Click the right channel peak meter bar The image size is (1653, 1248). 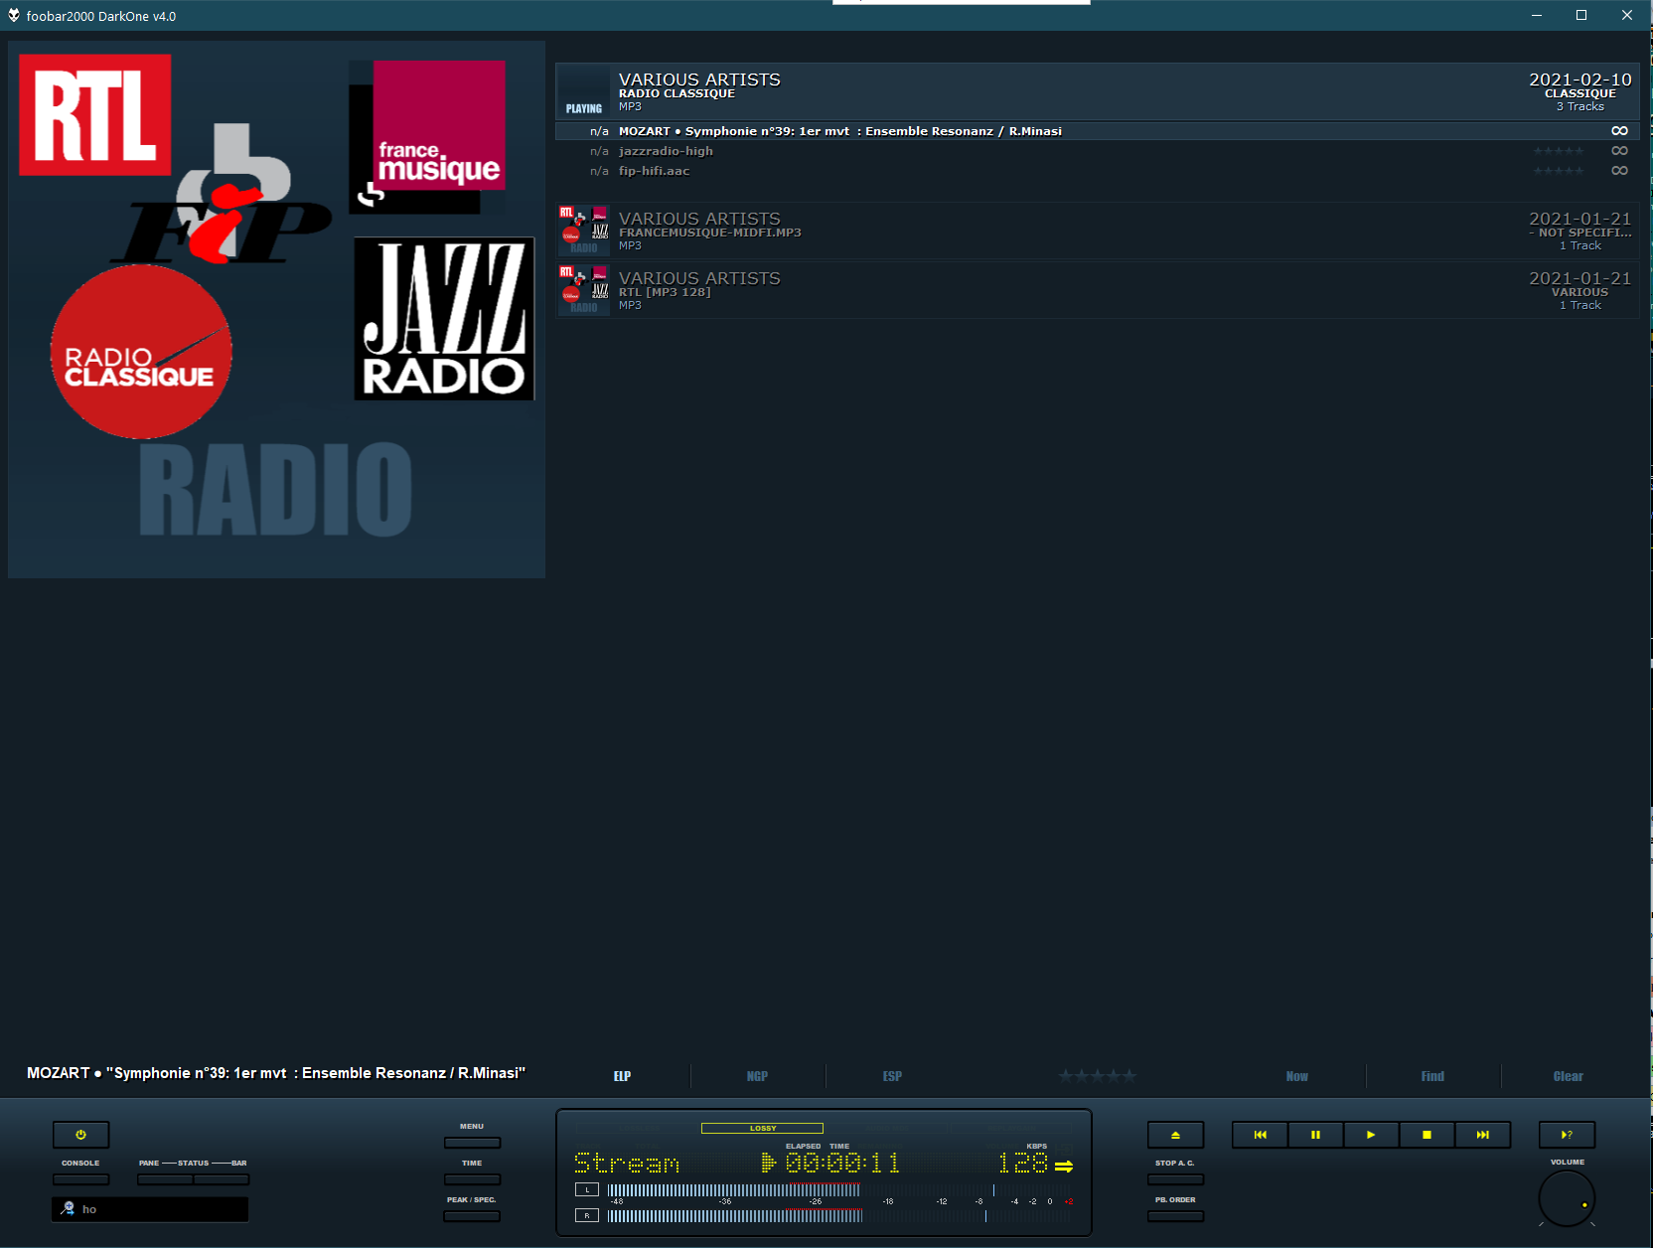coord(735,1215)
